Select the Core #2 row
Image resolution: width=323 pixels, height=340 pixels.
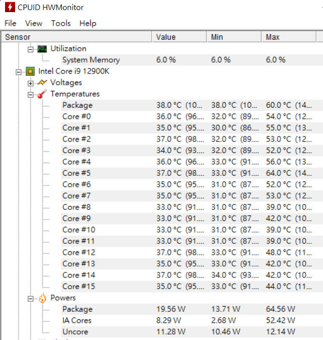click(x=192, y=139)
